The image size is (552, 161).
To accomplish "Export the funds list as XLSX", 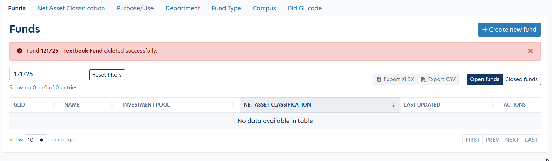I will [395, 79].
